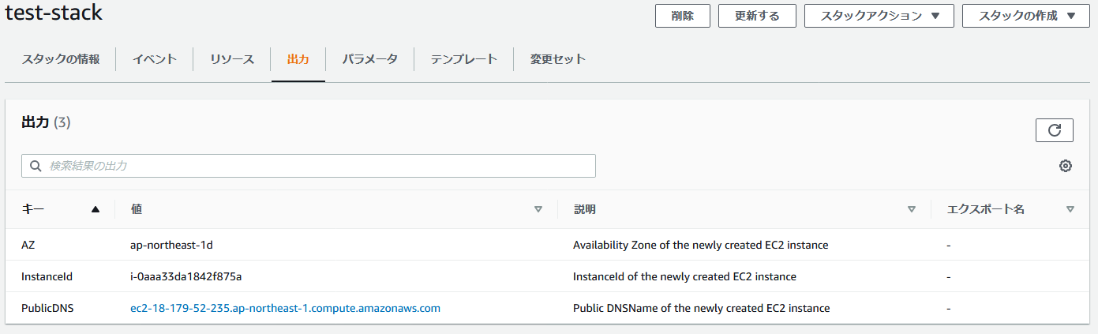This screenshot has width=1098, height=334.
Task: Click the 値 column sort arrow
Action: click(538, 209)
